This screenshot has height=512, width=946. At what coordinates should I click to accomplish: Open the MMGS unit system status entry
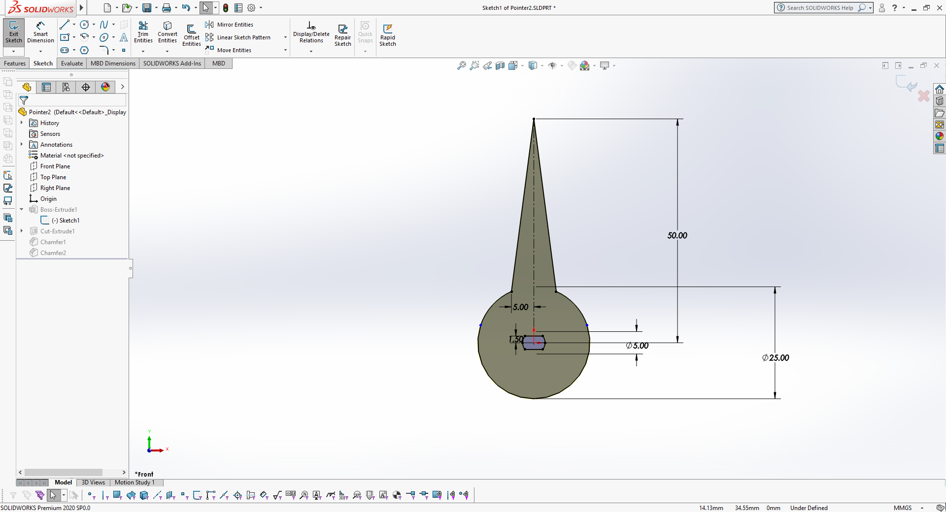tap(903, 508)
